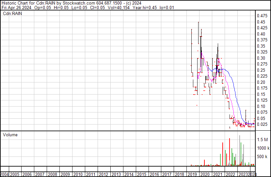271x177 pixels.
Task: Click the 0.40 price axis label
Action: click(261, 34)
